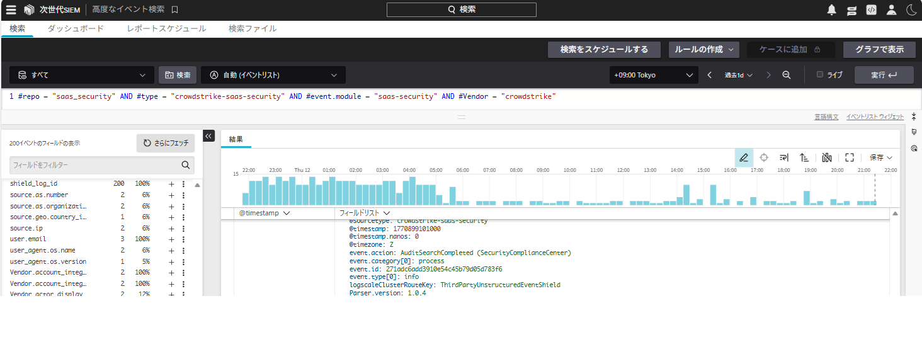The image size is (922, 347).
Task: Hide the histogram using the crossed-out chart icon
Action: tap(827, 157)
